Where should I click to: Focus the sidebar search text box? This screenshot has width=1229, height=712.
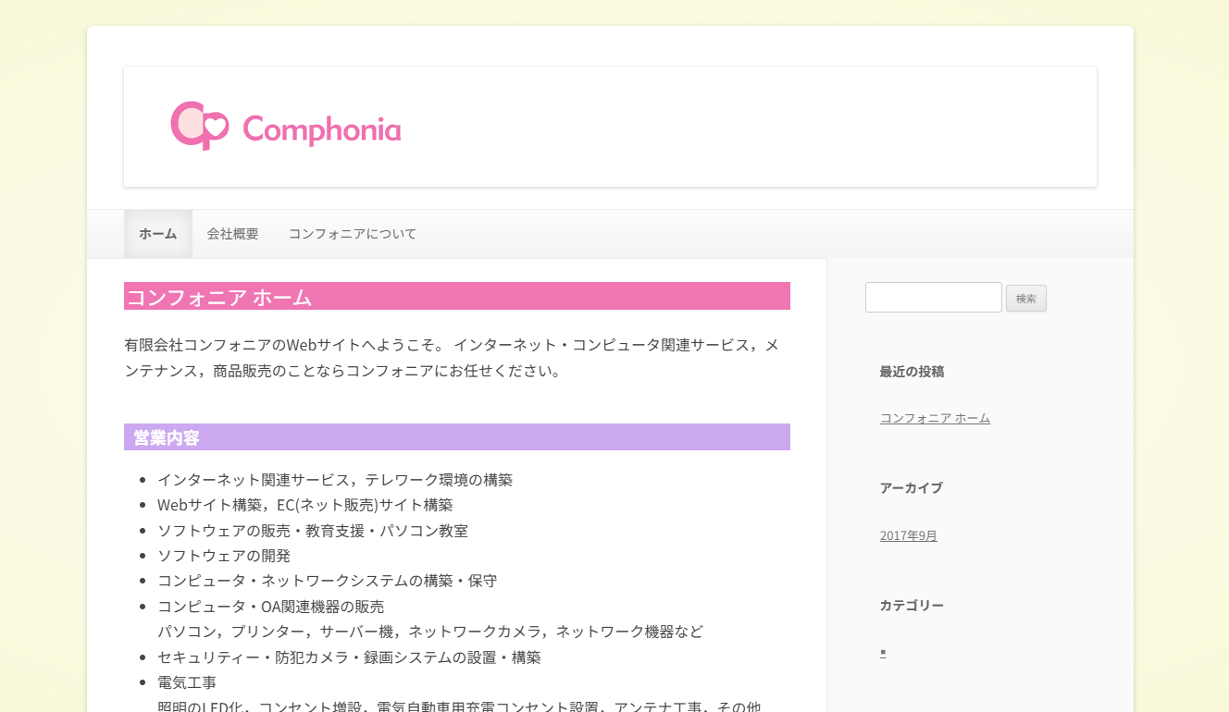point(934,298)
